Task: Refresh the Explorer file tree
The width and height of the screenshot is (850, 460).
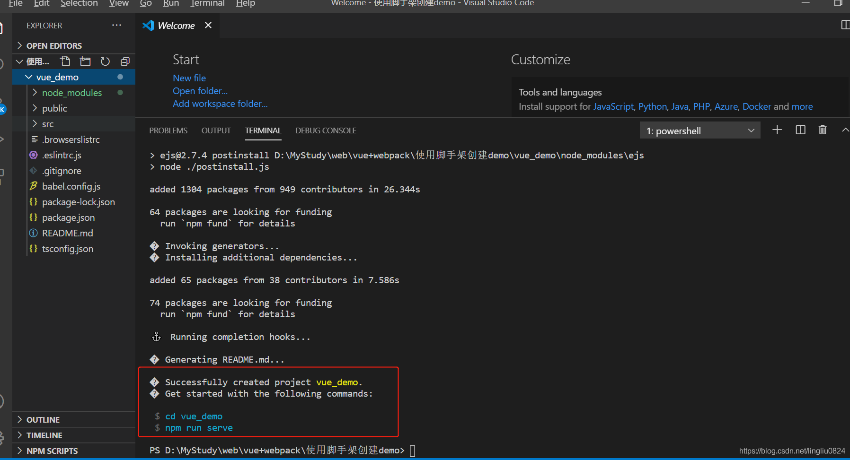Action: 105,61
